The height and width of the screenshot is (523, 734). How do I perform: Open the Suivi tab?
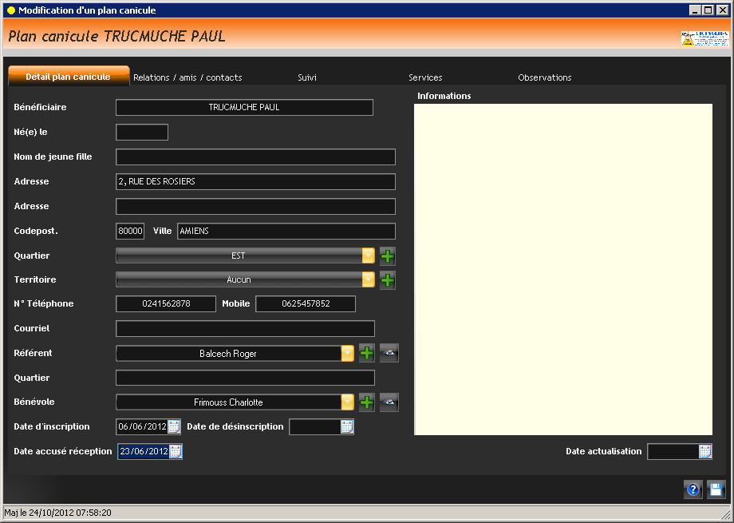[x=307, y=77]
